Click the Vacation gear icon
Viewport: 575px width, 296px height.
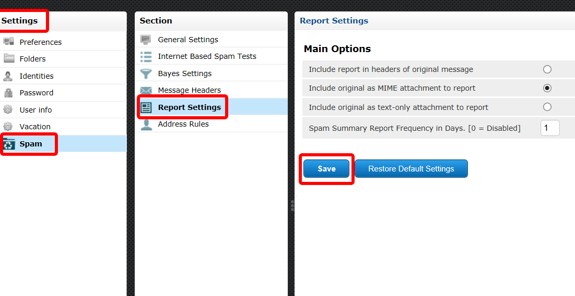(8, 127)
